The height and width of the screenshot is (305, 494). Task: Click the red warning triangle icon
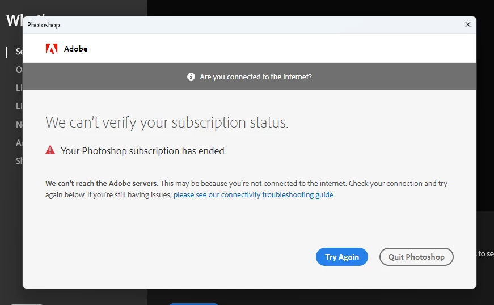pyautogui.click(x=50, y=150)
